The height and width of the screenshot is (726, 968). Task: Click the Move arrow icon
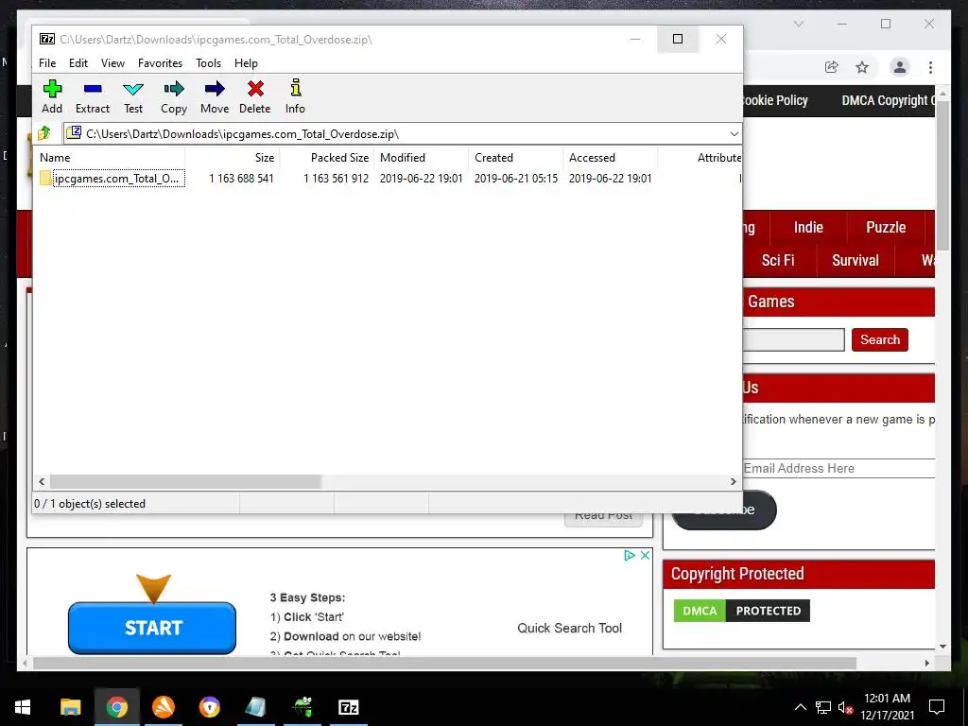215,89
